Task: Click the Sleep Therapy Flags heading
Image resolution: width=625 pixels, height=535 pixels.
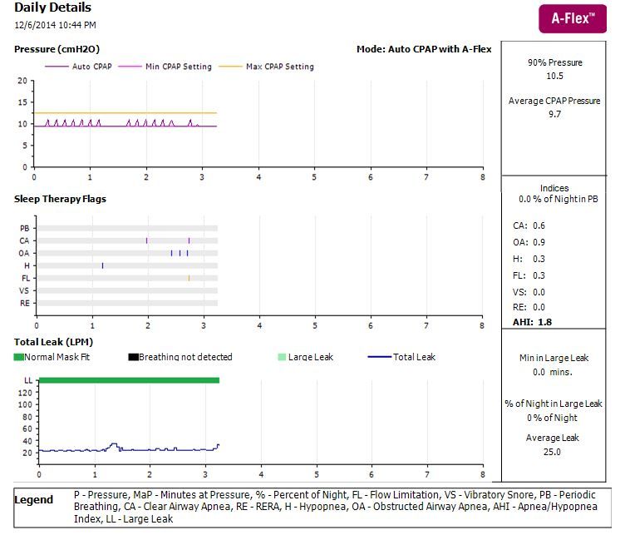Action: pos(60,199)
